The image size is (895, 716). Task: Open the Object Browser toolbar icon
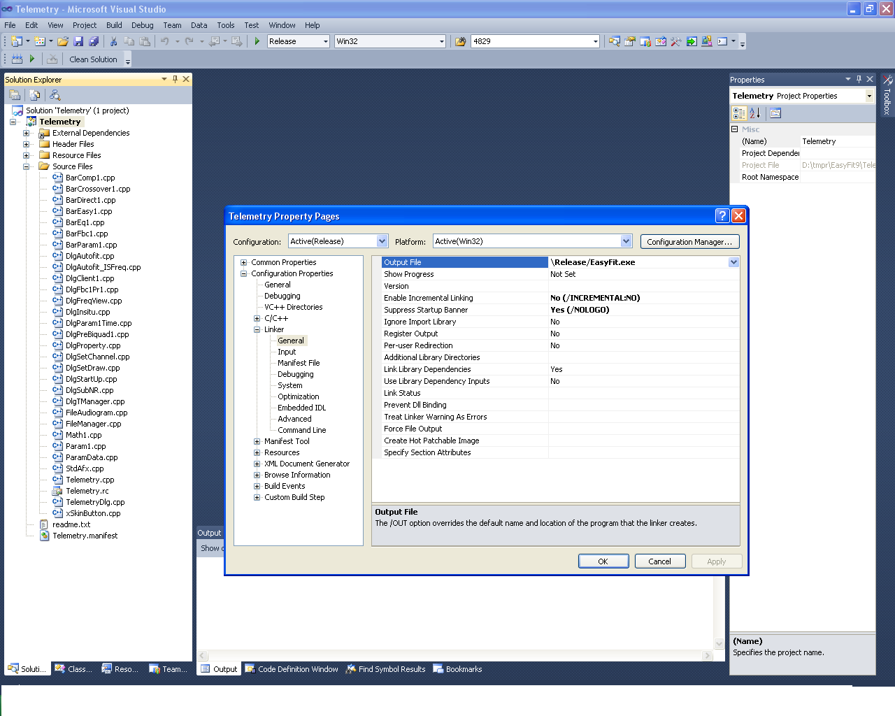(x=645, y=41)
